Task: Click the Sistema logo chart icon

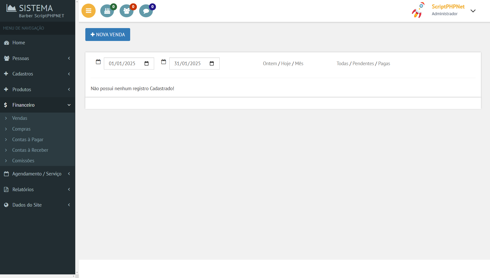Action: [x=11, y=8]
